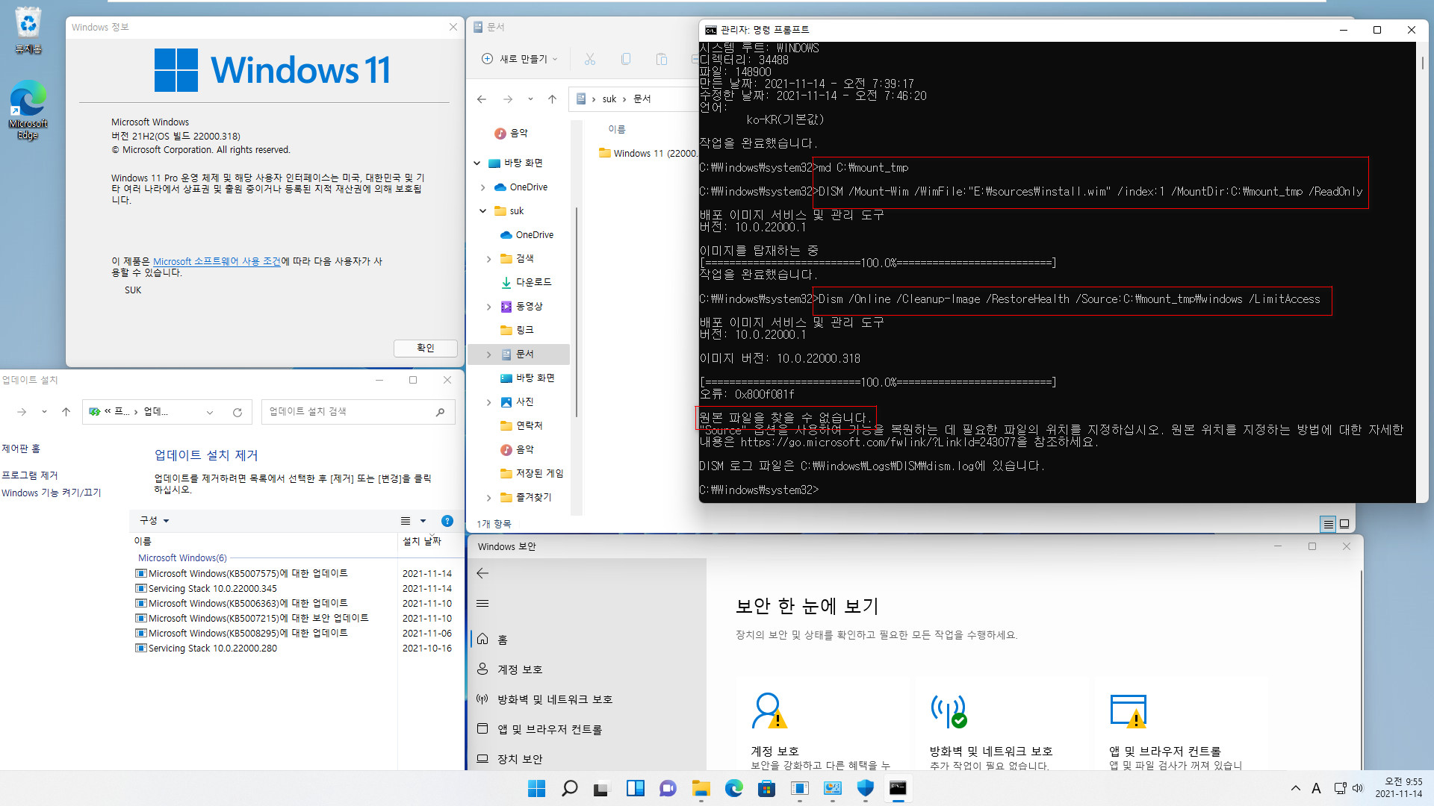Click the 확인 button in Windows 정보

(425, 348)
